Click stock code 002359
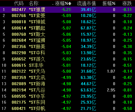Viewport: 135px width, 112px height. (19, 77)
